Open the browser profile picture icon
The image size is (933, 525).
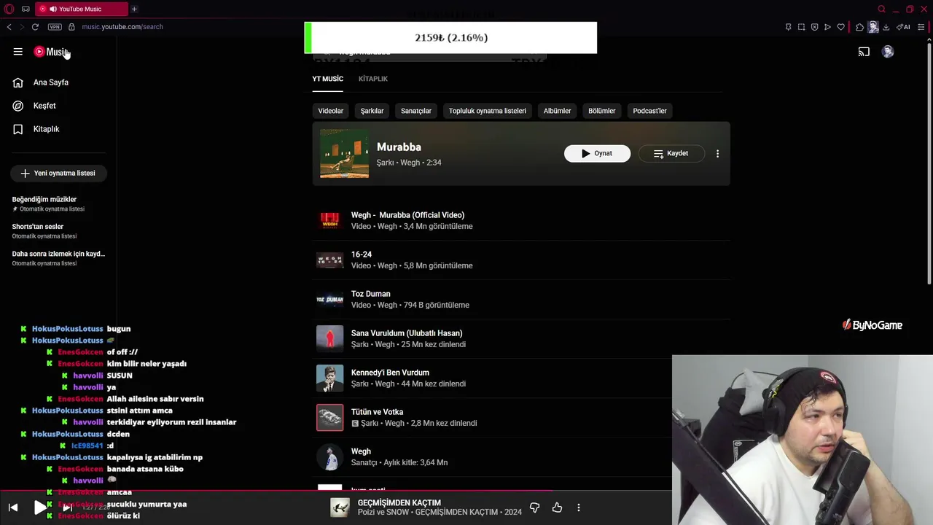(x=873, y=27)
